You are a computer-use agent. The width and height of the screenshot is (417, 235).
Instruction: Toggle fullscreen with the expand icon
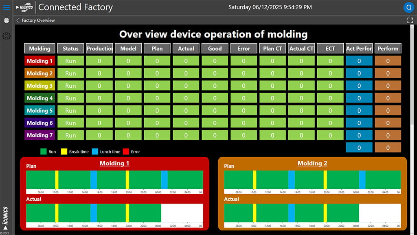410,20
